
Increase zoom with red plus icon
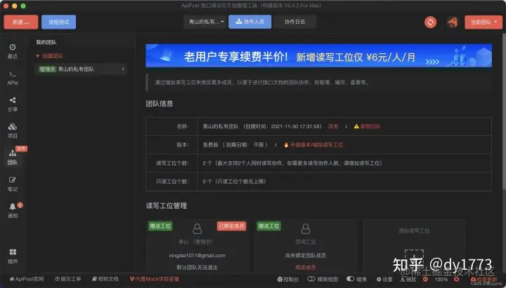click(456, 280)
